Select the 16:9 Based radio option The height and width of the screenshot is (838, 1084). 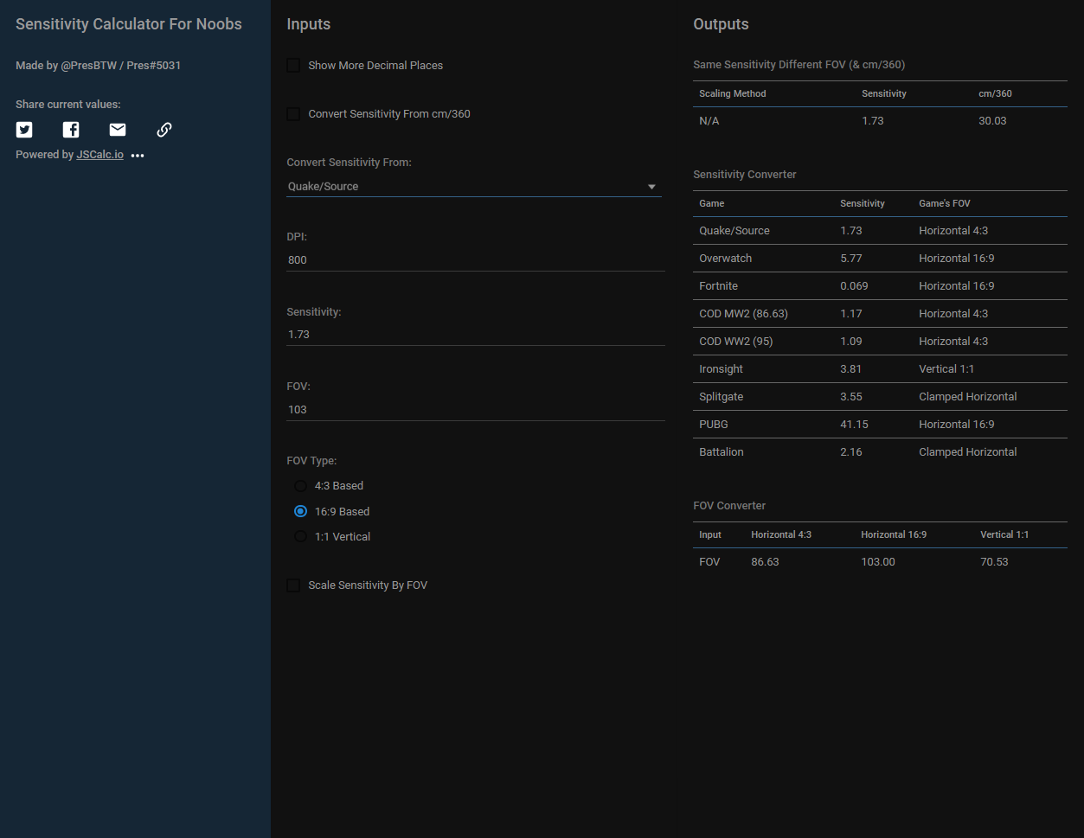point(300,511)
